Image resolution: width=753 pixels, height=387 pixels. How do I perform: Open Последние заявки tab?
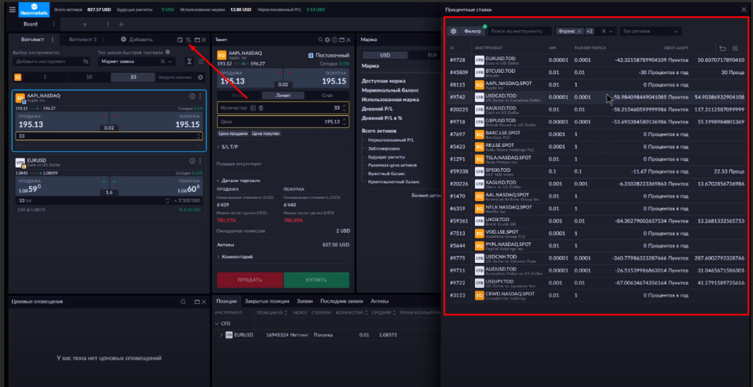coord(342,301)
